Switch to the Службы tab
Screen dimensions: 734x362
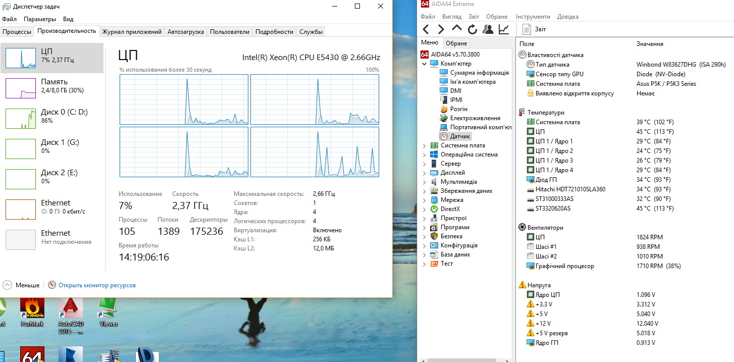(x=311, y=31)
